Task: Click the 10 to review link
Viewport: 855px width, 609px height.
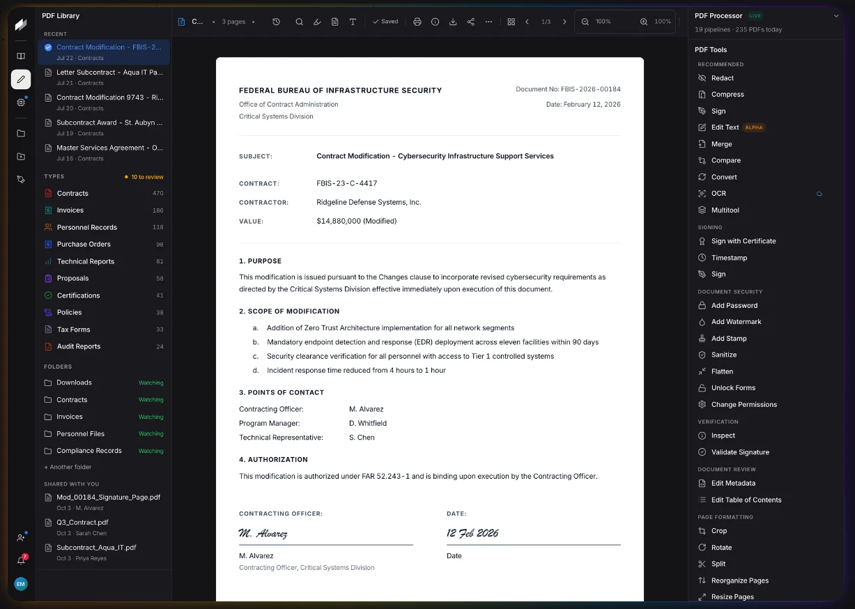Action: 144,177
